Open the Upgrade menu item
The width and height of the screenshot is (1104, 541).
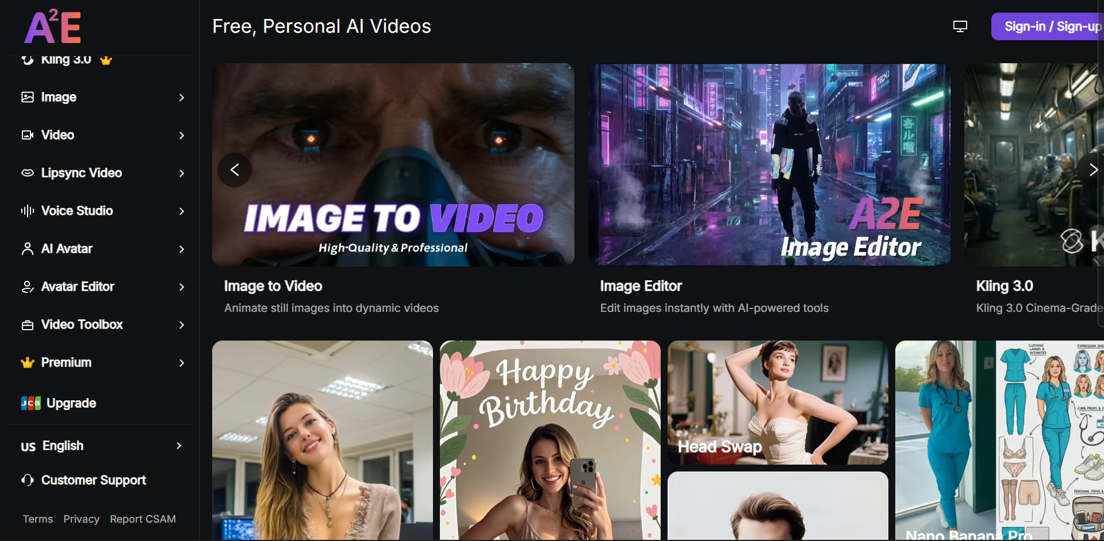pyautogui.click(x=71, y=403)
